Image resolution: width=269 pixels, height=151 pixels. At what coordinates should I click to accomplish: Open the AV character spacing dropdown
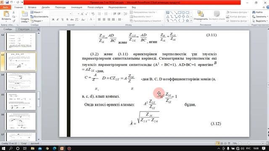pyautogui.click(x=77, y=20)
